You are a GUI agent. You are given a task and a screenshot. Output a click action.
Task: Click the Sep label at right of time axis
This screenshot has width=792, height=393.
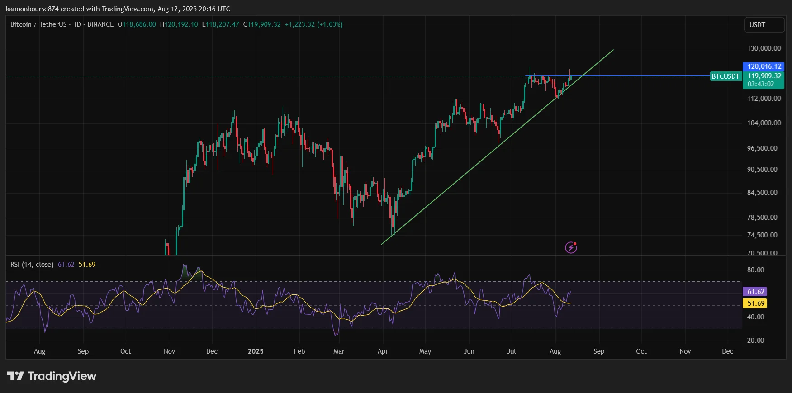pos(599,351)
